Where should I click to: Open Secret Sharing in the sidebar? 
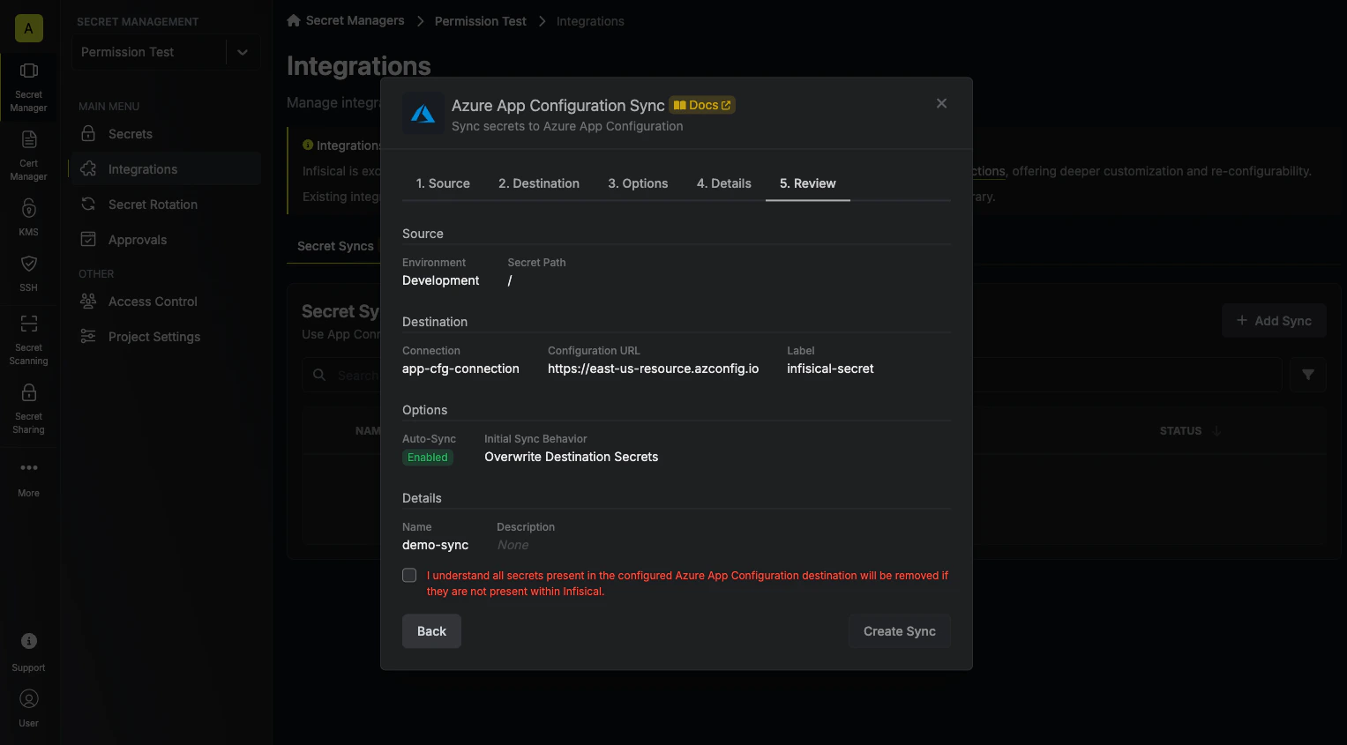click(x=28, y=409)
